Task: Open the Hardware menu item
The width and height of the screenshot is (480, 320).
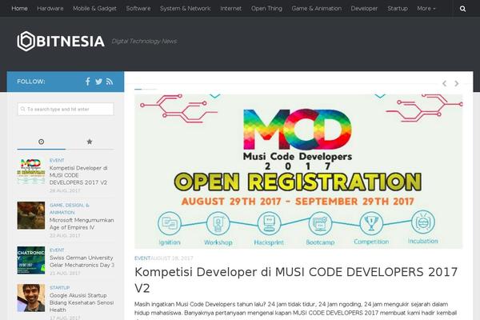Action: click(x=50, y=9)
